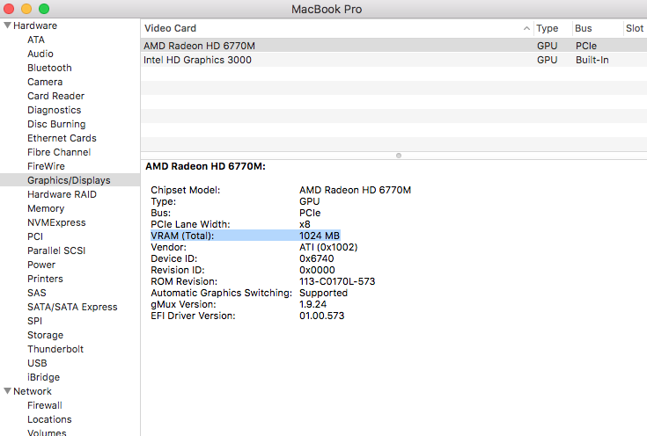Select the Intel HD Graphics 3000 row
Viewport: 647px width, 436px height.
tap(393, 60)
